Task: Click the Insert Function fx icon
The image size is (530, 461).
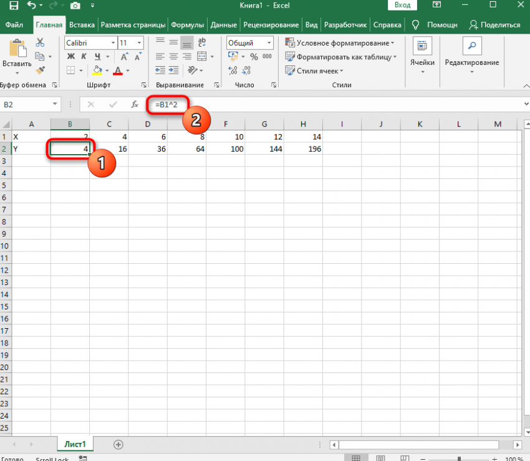Action: pos(133,105)
